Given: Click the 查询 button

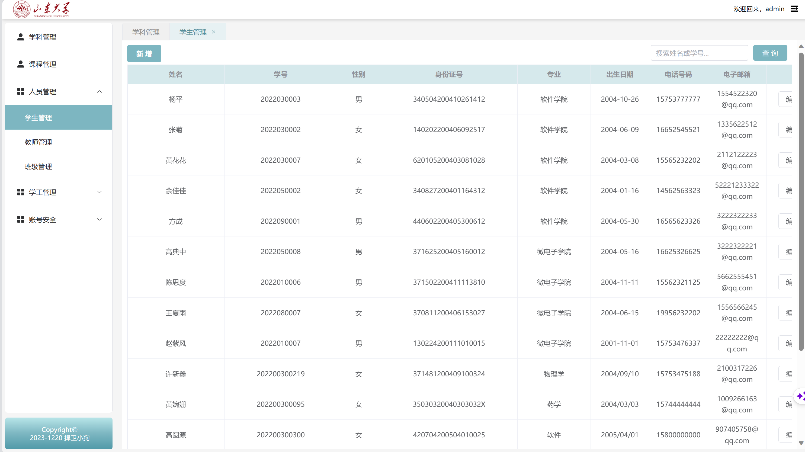Looking at the screenshot, I should (770, 53).
